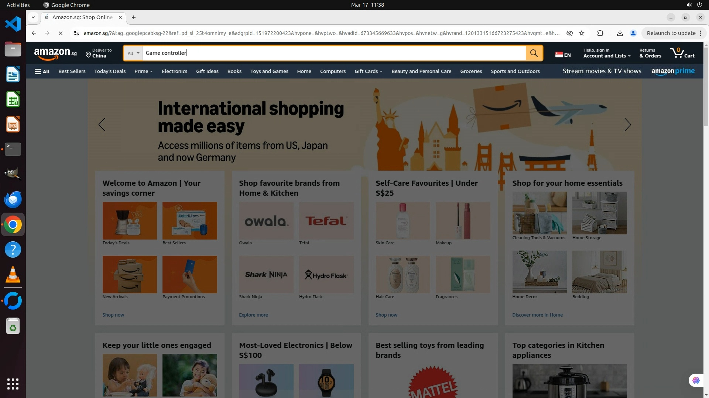Screen dimensions: 709x398
Task: Select Electronics in navigation bar
Action: tap(174, 71)
